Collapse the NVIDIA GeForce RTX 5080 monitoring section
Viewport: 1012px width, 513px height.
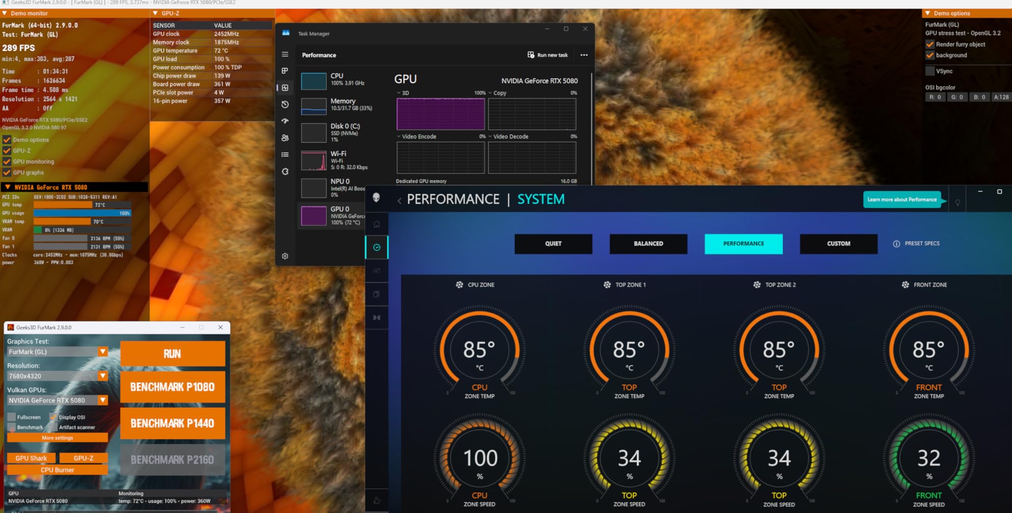pyautogui.click(x=8, y=187)
